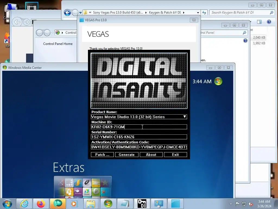
Task: Open the Windows Start button
Action: point(7,204)
